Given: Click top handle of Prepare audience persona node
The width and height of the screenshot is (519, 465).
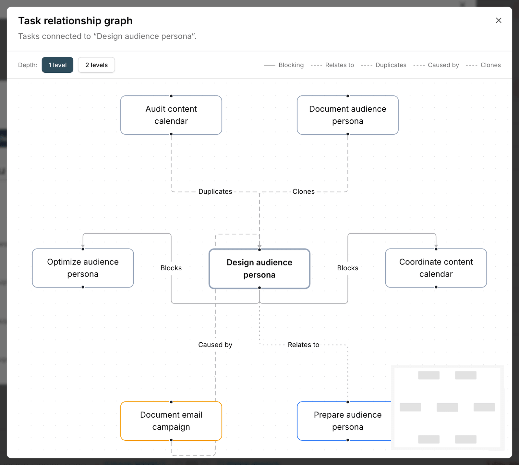Looking at the screenshot, I should tap(348, 402).
